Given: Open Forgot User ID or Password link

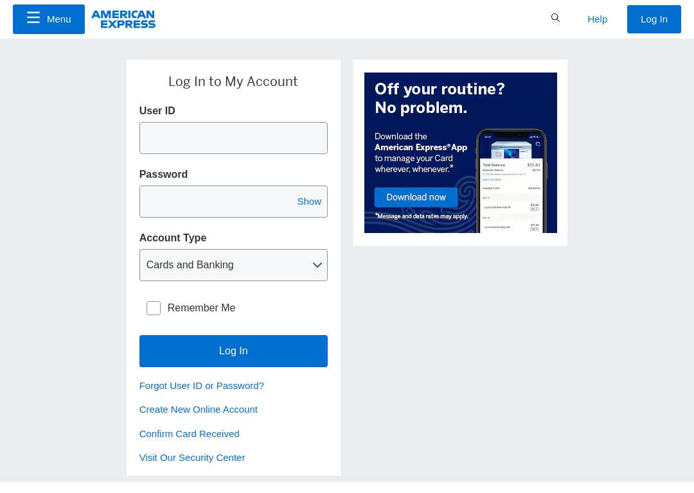Looking at the screenshot, I should (x=201, y=386).
